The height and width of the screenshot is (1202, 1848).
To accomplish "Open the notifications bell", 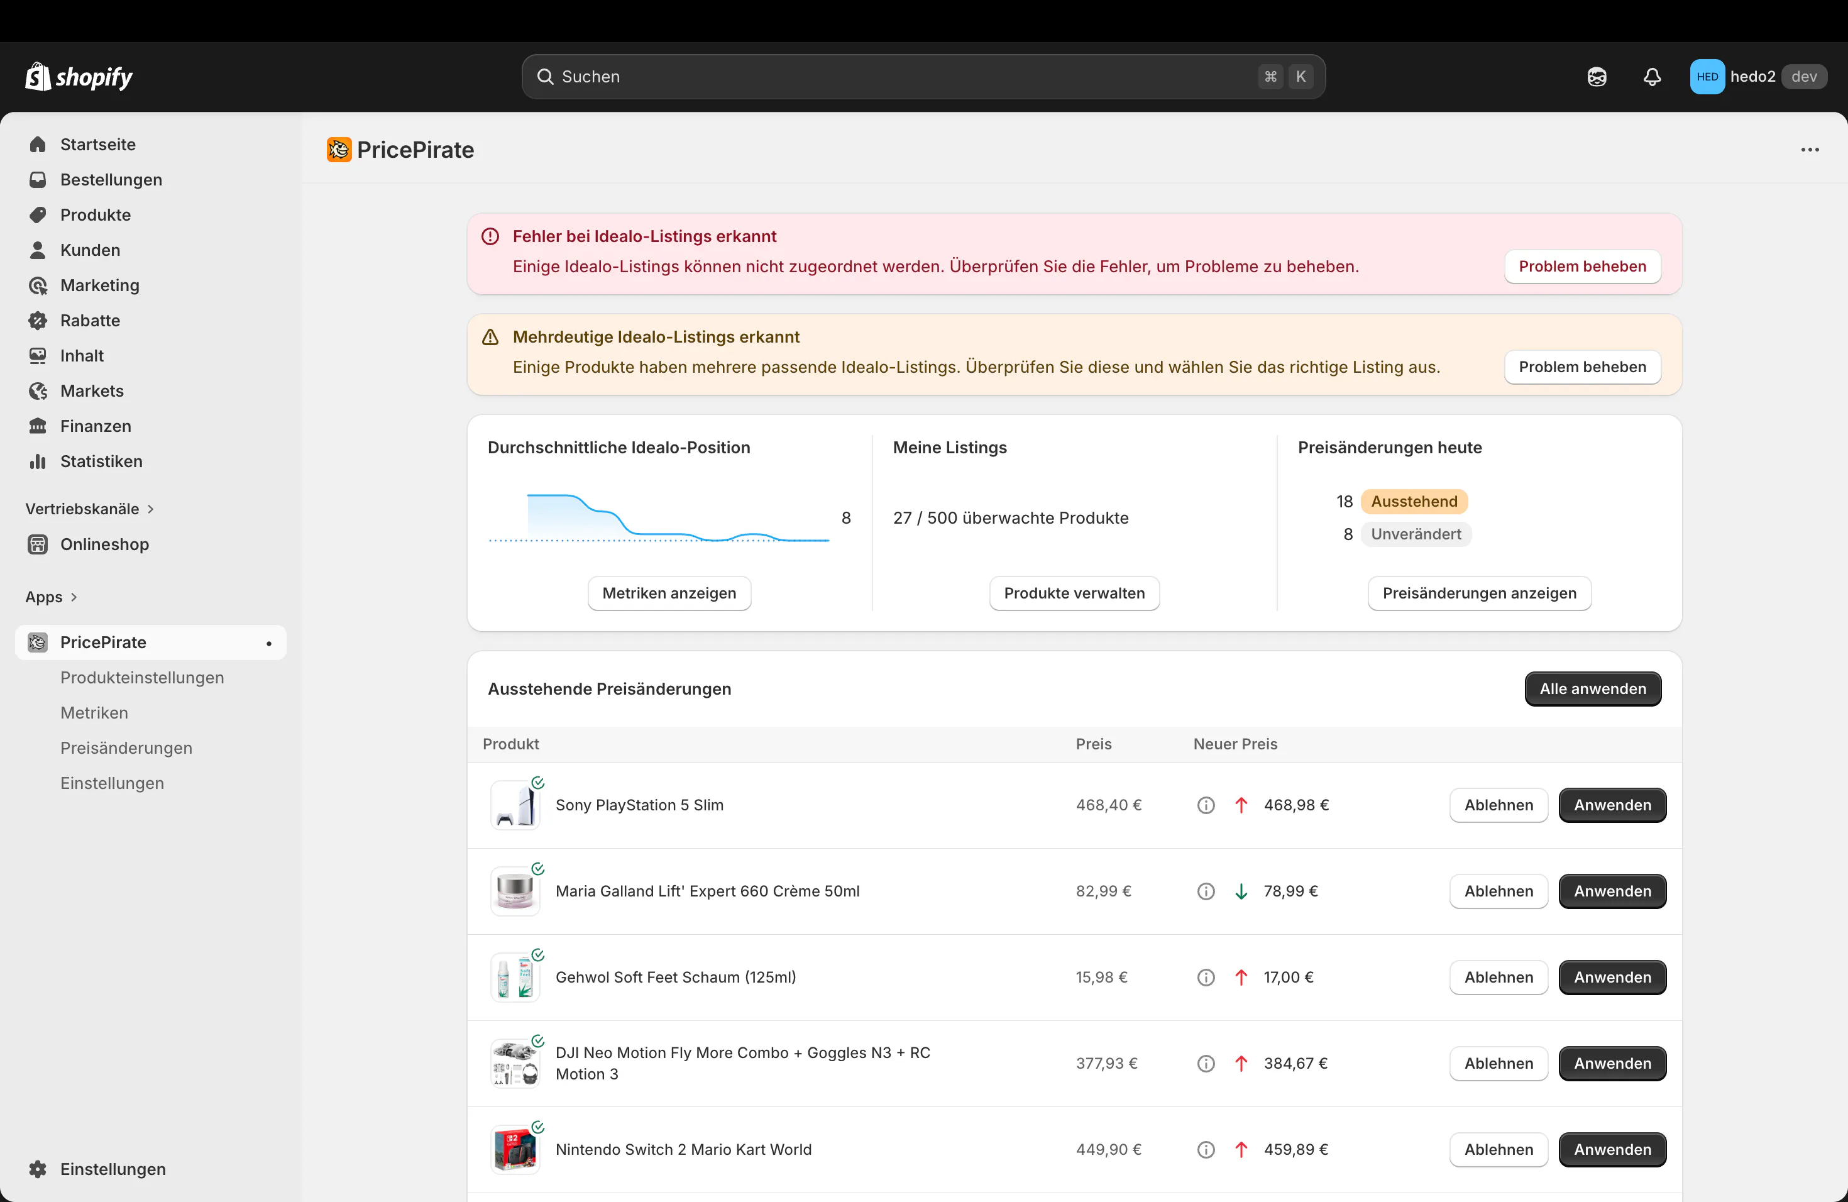I will click(1653, 77).
